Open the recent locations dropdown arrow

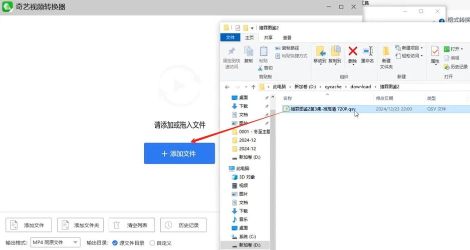pos(246,87)
